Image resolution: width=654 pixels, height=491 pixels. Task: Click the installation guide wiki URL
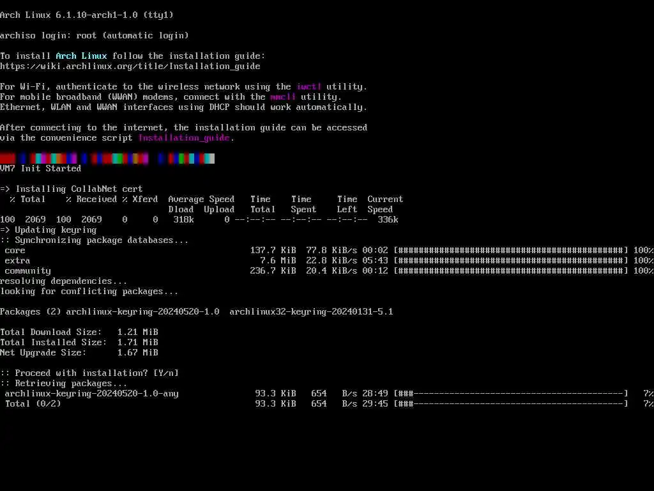click(x=130, y=66)
